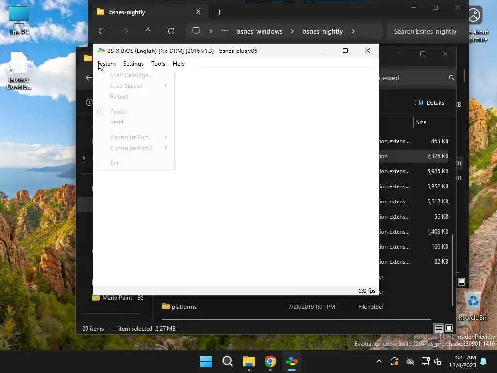Image resolution: width=497 pixels, height=373 pixels.
Task: Show hidden system tray icons
Action: pyautogui.click(x=379, y=361)
